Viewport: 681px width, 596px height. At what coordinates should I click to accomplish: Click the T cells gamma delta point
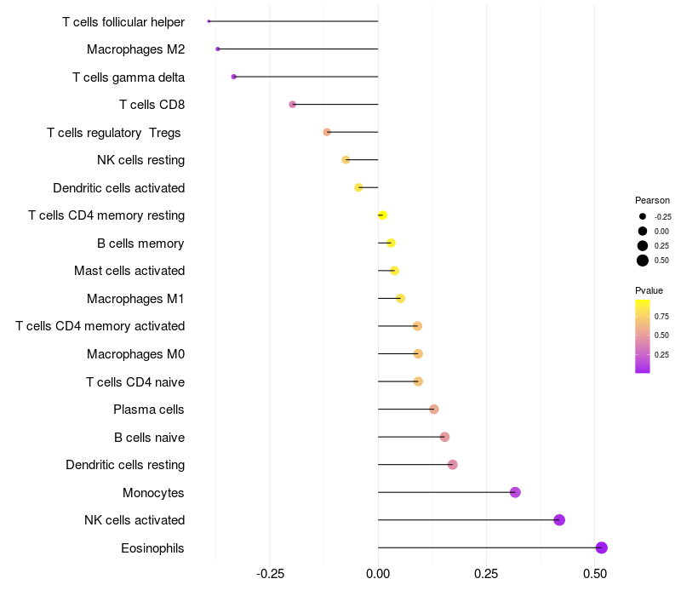pos(233,77)
